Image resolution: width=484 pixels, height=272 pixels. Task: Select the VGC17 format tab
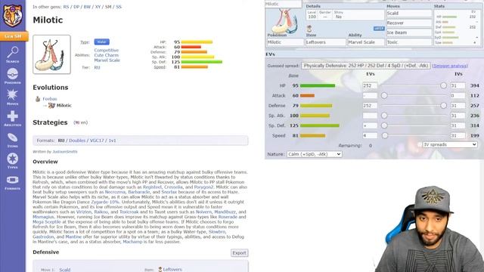(x=97, y=141)
